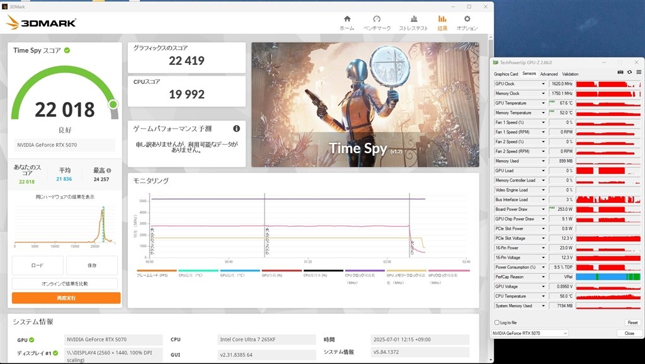Click the 3DMark logo in header
The image size is (645, 364).
[41, 23]
